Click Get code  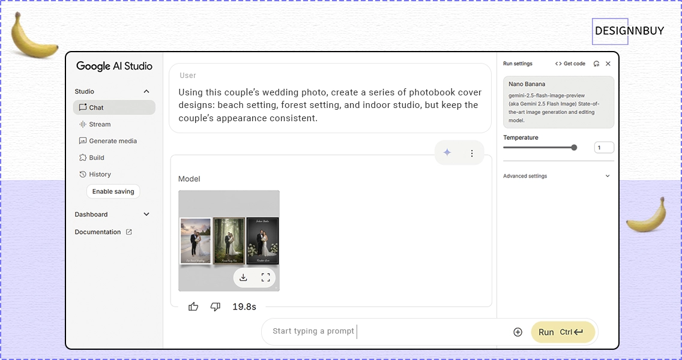(x=570, y=64)
